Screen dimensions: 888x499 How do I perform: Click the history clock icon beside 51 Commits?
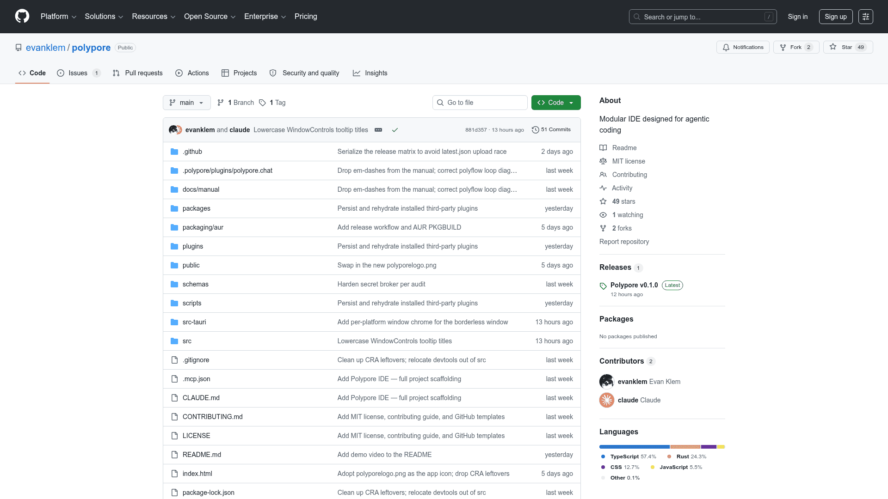click(x=535, y=130)
